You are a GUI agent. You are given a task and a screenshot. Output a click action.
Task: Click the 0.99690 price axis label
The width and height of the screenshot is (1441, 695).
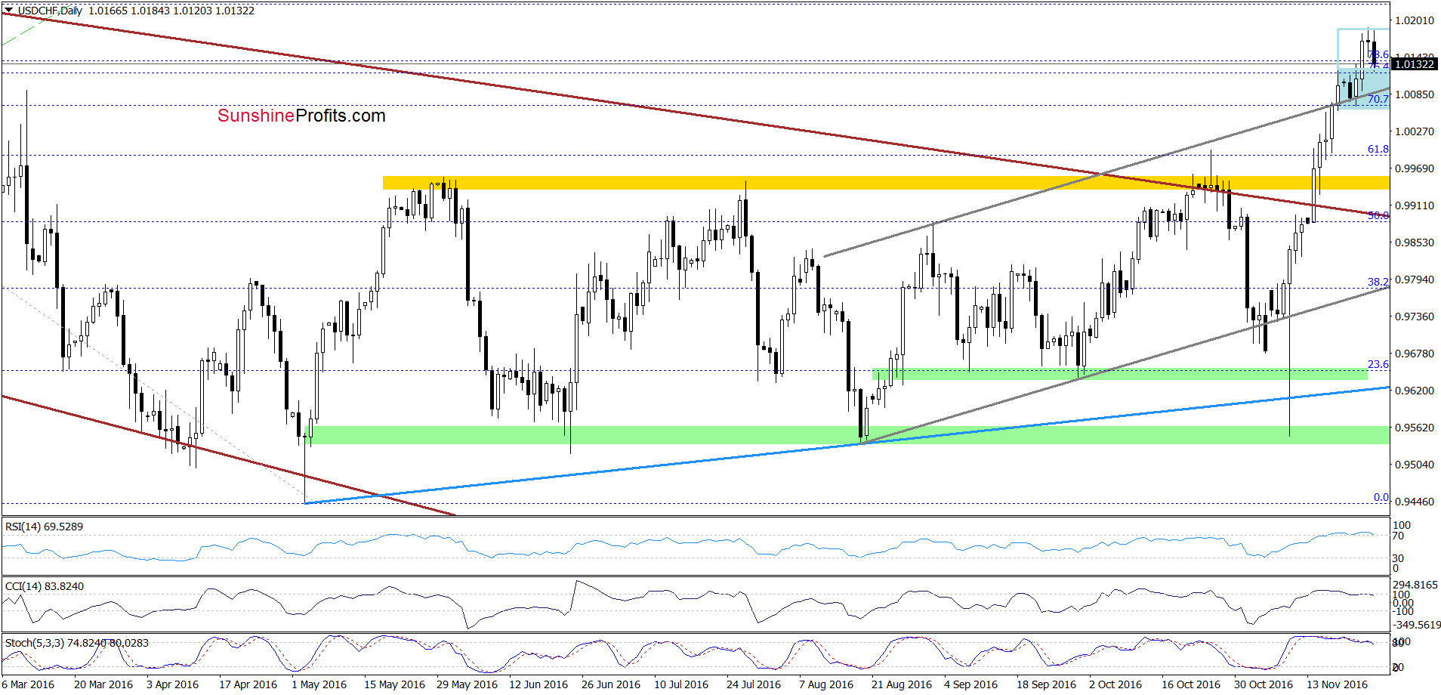1415,168
